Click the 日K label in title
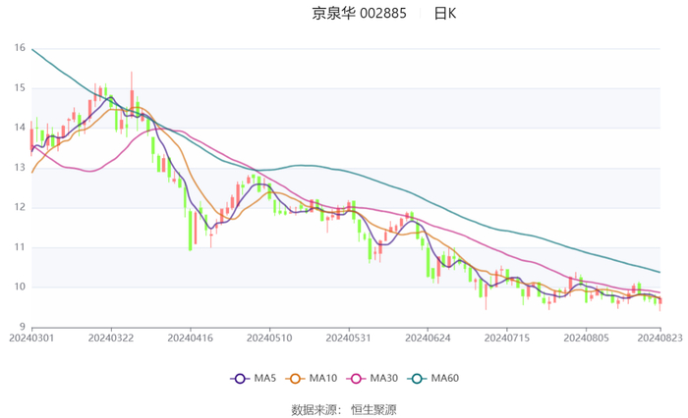 coord(445,13)
